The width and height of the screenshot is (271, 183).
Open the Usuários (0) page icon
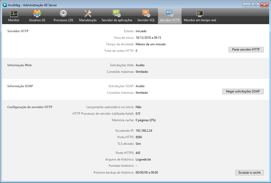point(37,13)
